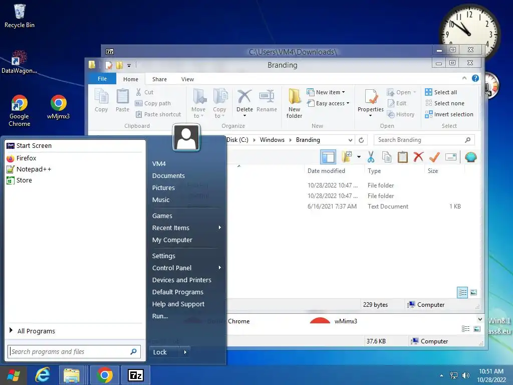Click Invert selection in ribbon
Screen dimensions: 513x385
(x=449, y=114)
